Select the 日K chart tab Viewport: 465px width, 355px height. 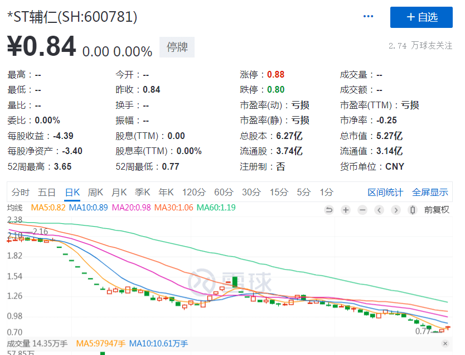(72, 193)
